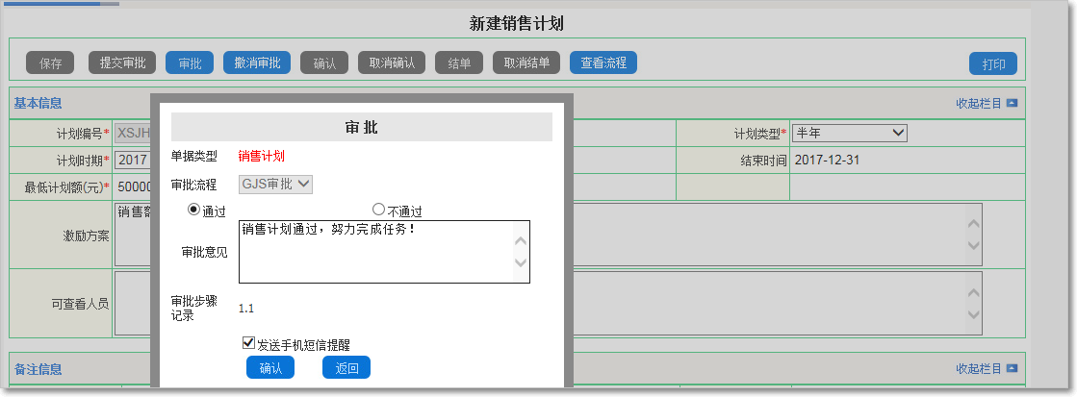Toggle the 发送手机短信提醒 checkbox
This screenshot has width=1077, height=397.
(248, 343)
